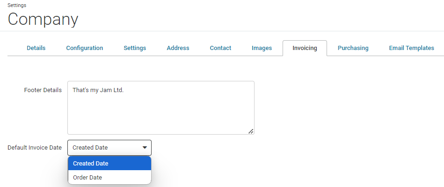Click the active Invoicing tab
The width and height of the screenshot is (444, 187).
pyautogui.click(x=305, y=48)
